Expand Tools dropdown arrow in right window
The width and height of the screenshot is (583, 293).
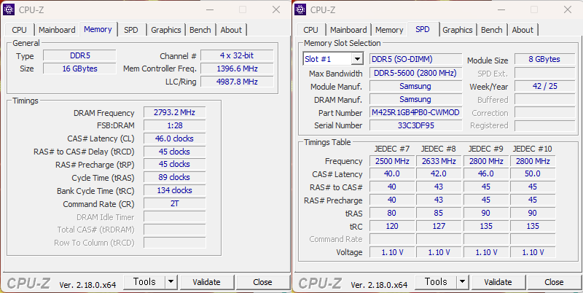pyautogui.click(x=462, y=282)
